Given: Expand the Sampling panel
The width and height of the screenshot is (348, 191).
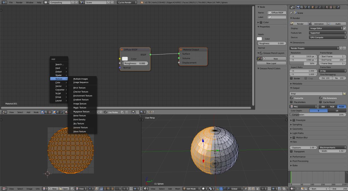Looking at the screenshot, I should click(x=297, y=124).
